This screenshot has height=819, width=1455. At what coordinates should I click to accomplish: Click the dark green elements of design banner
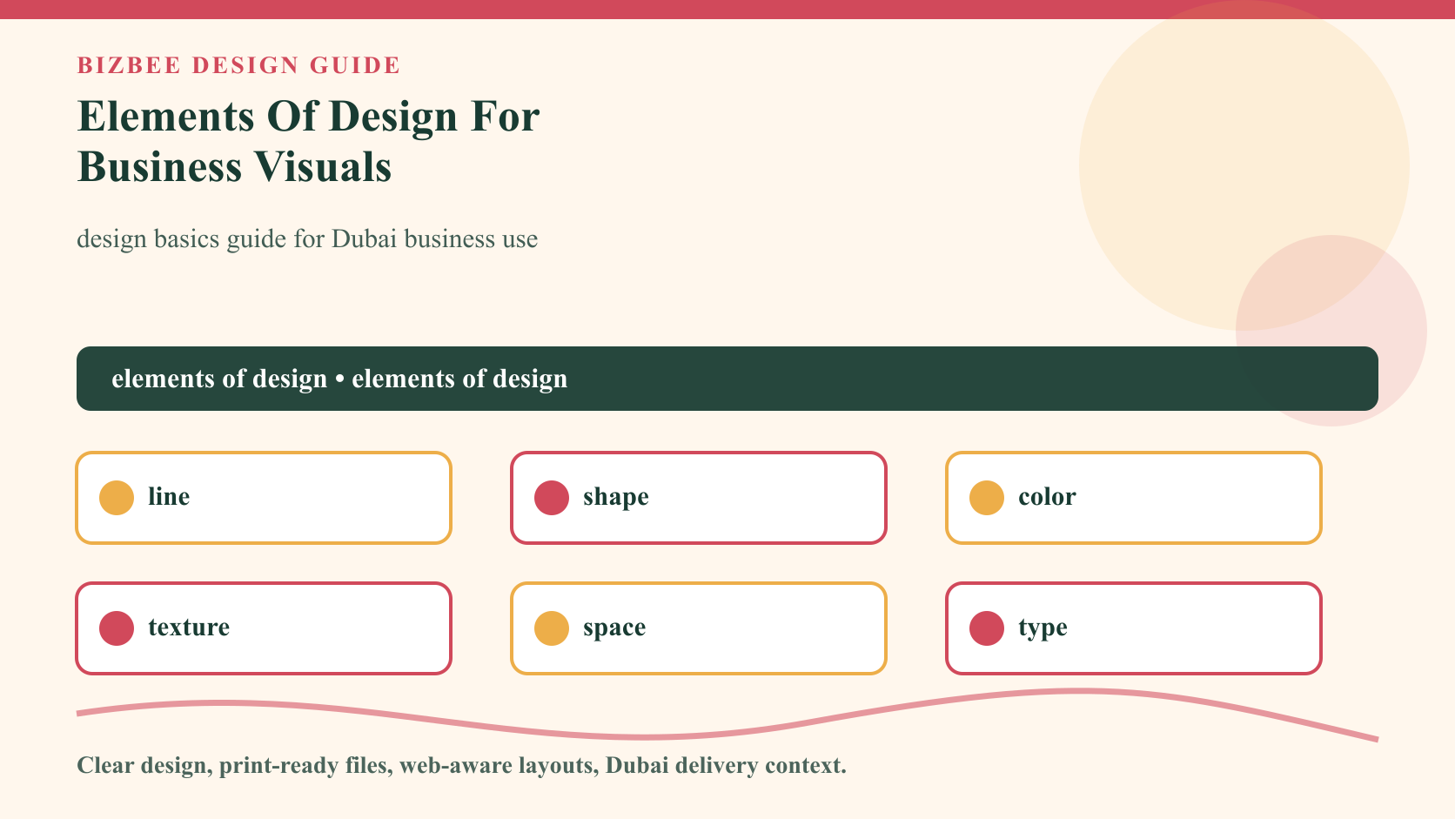(727, 379)
